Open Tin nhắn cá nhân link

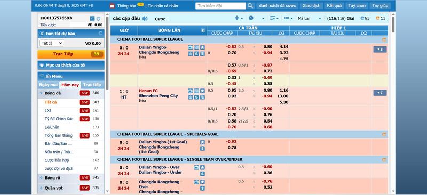coord(163,6)
